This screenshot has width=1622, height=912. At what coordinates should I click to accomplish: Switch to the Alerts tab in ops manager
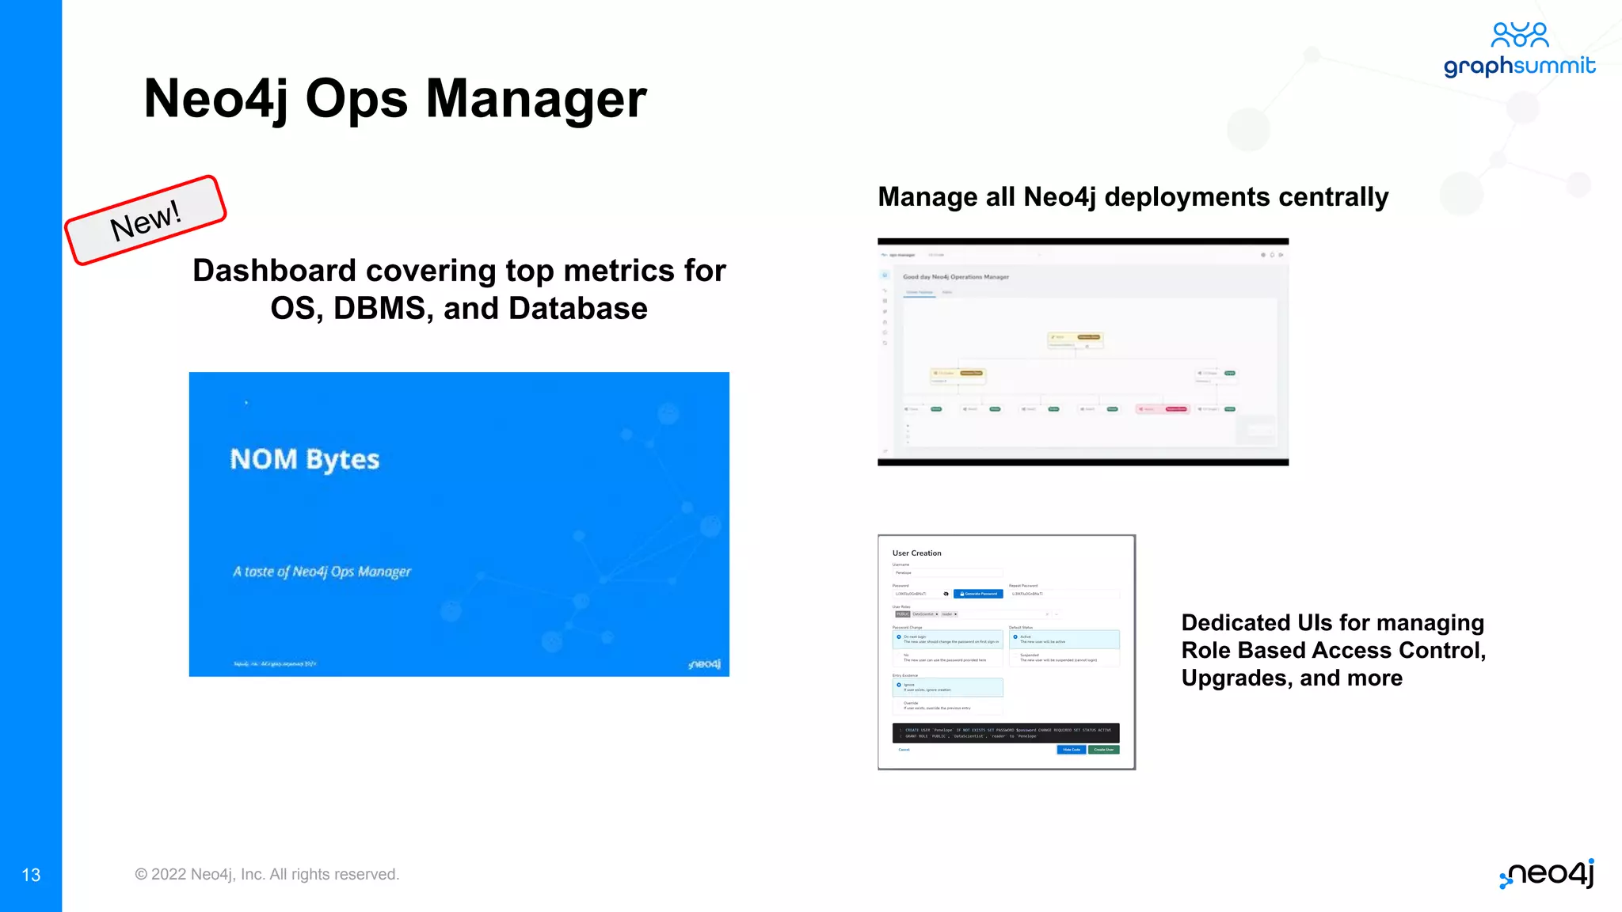click(947, 292)
